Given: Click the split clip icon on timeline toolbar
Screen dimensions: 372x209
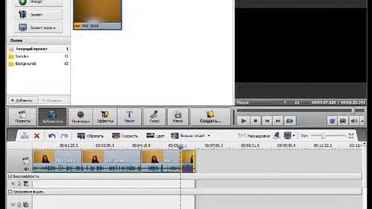Looking at the screenshot, I should tap(24, 136).
